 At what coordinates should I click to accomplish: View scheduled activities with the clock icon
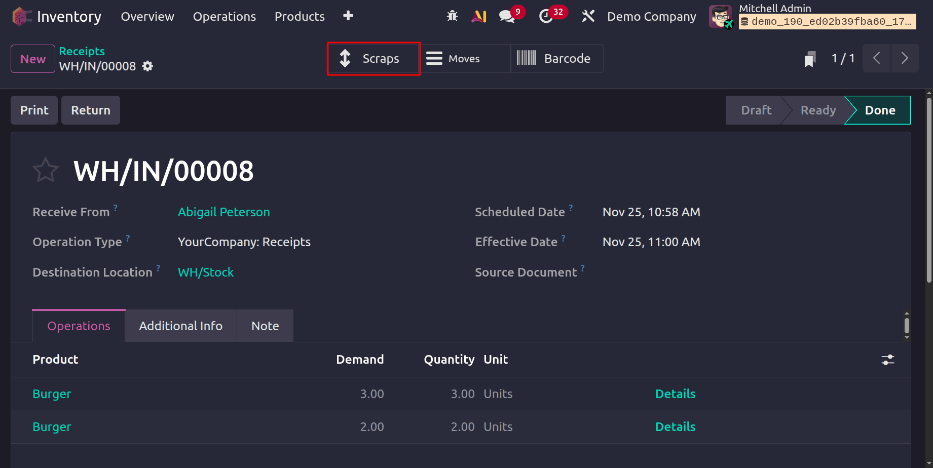pos(547,17)
